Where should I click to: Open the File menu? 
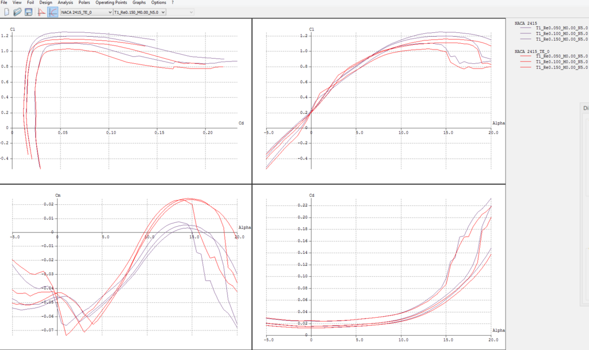click(x=5, y=3)
